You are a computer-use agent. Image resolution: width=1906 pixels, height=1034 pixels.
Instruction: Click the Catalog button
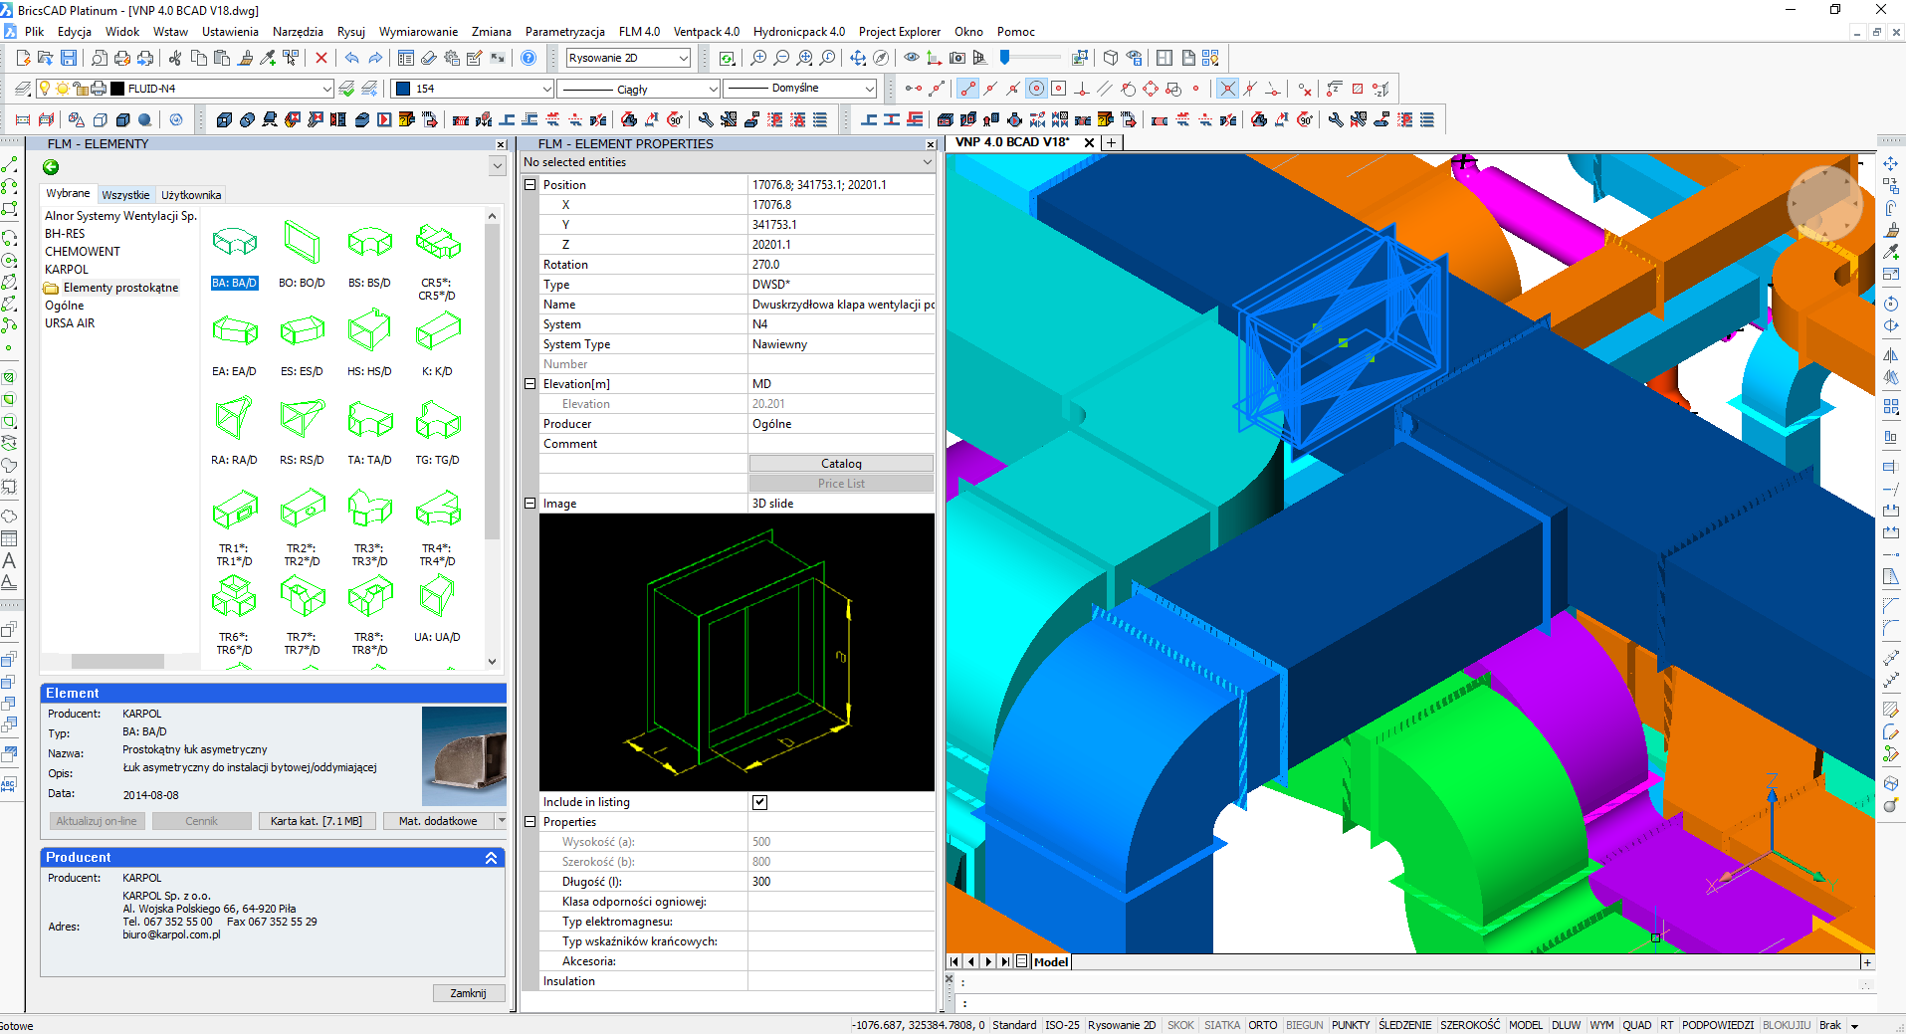[840, 464]
